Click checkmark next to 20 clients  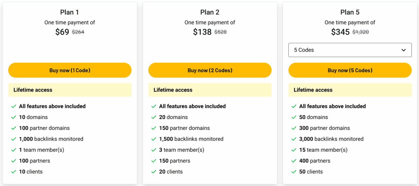(154, 172)
